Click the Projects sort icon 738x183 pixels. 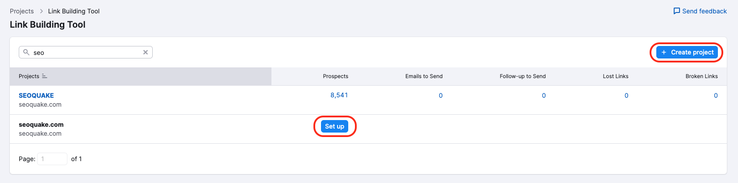click(x=45, y=76)
